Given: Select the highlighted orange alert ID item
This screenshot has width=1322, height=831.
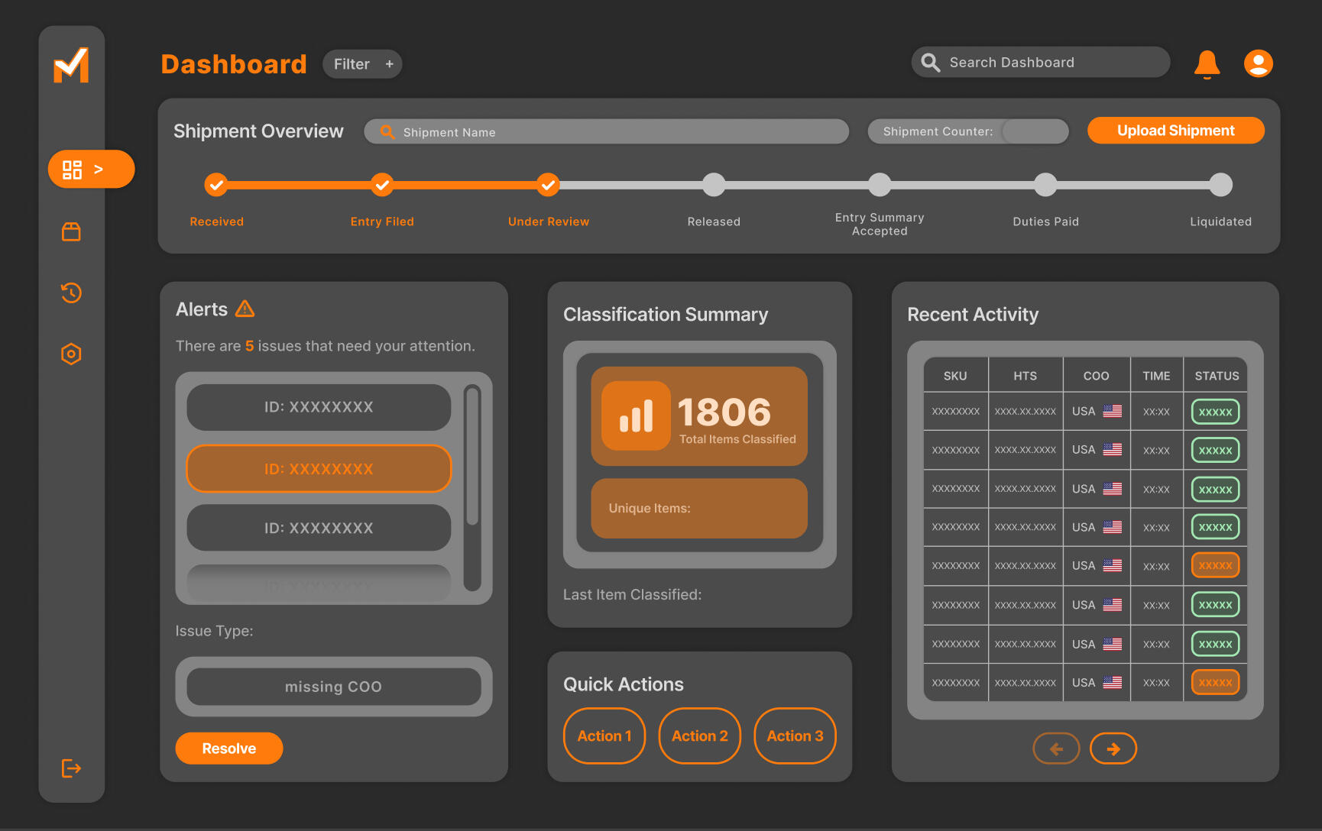Looking at the screenshot, I should [319, 469].
